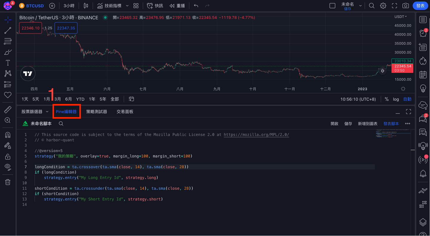Open the prediction and measurement tools
Image resolution: width=430 pixels, height=236 pixels.
pos(8,84)
